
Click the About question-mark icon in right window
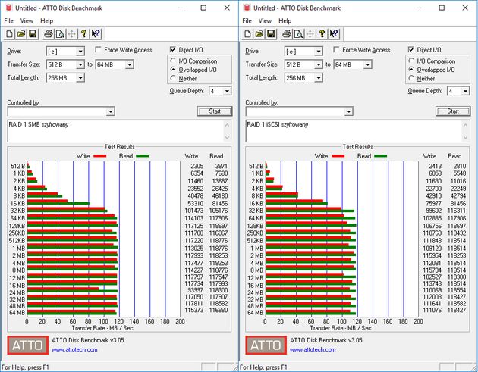pos(322,34)
